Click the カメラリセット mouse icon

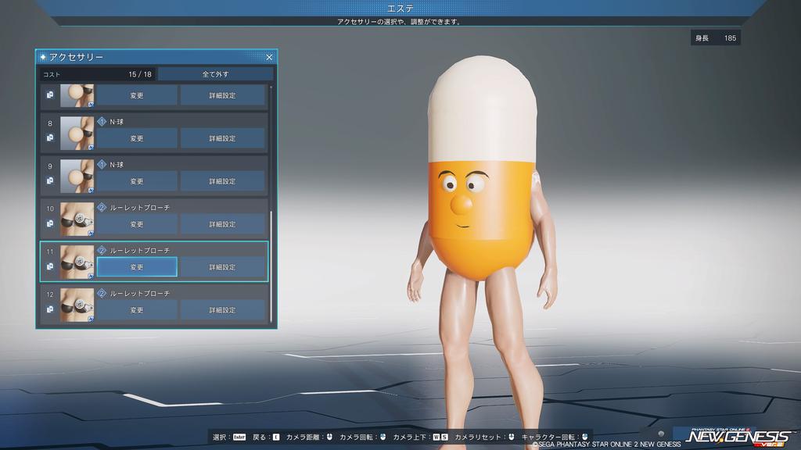(512, 437)
